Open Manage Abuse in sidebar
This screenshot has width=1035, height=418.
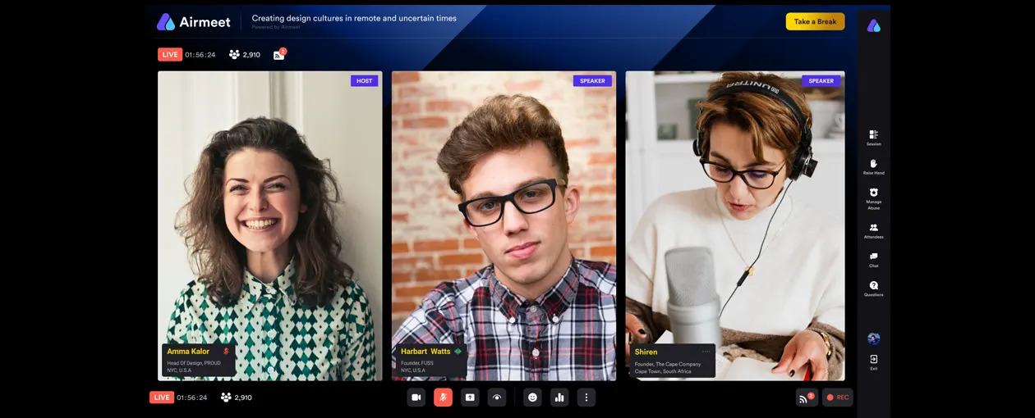873,197
